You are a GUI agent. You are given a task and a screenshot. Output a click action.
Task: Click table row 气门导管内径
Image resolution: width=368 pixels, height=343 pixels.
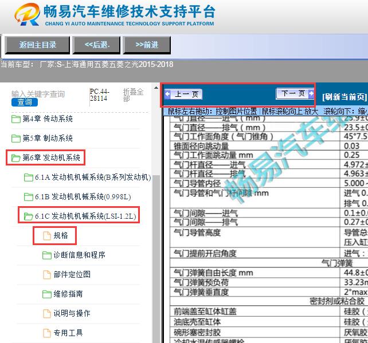click(269, 183)
